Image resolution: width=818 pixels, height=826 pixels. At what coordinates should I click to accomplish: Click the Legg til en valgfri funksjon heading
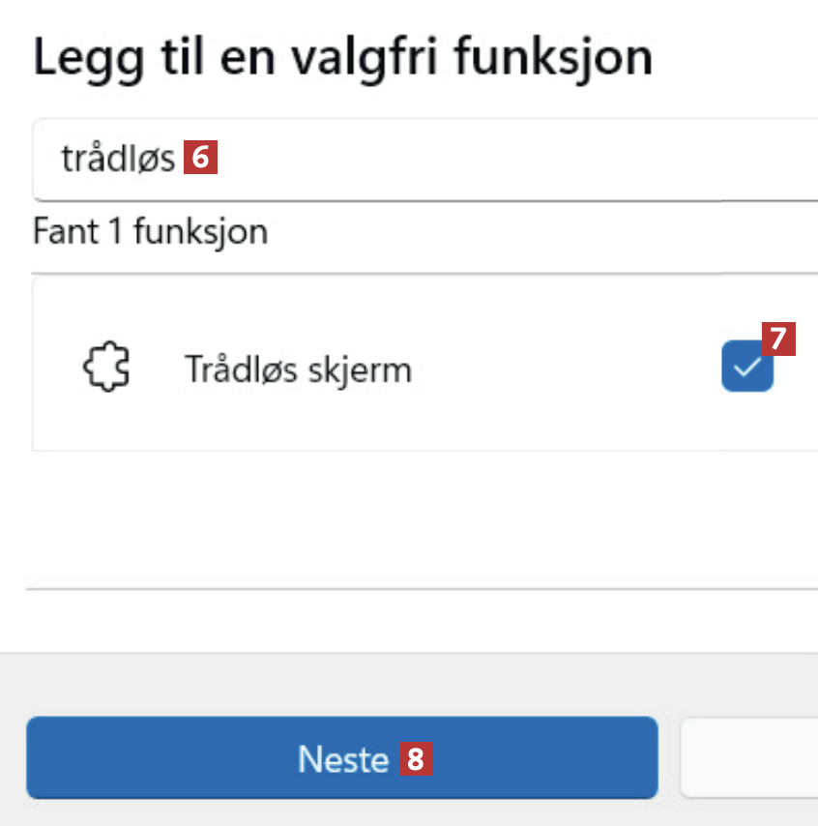343,58
